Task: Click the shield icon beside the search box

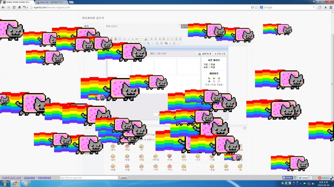Action: click(x=320, y=7)
